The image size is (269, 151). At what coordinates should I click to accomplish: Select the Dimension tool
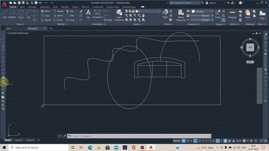pyautogui.click(x=97, y=14)
